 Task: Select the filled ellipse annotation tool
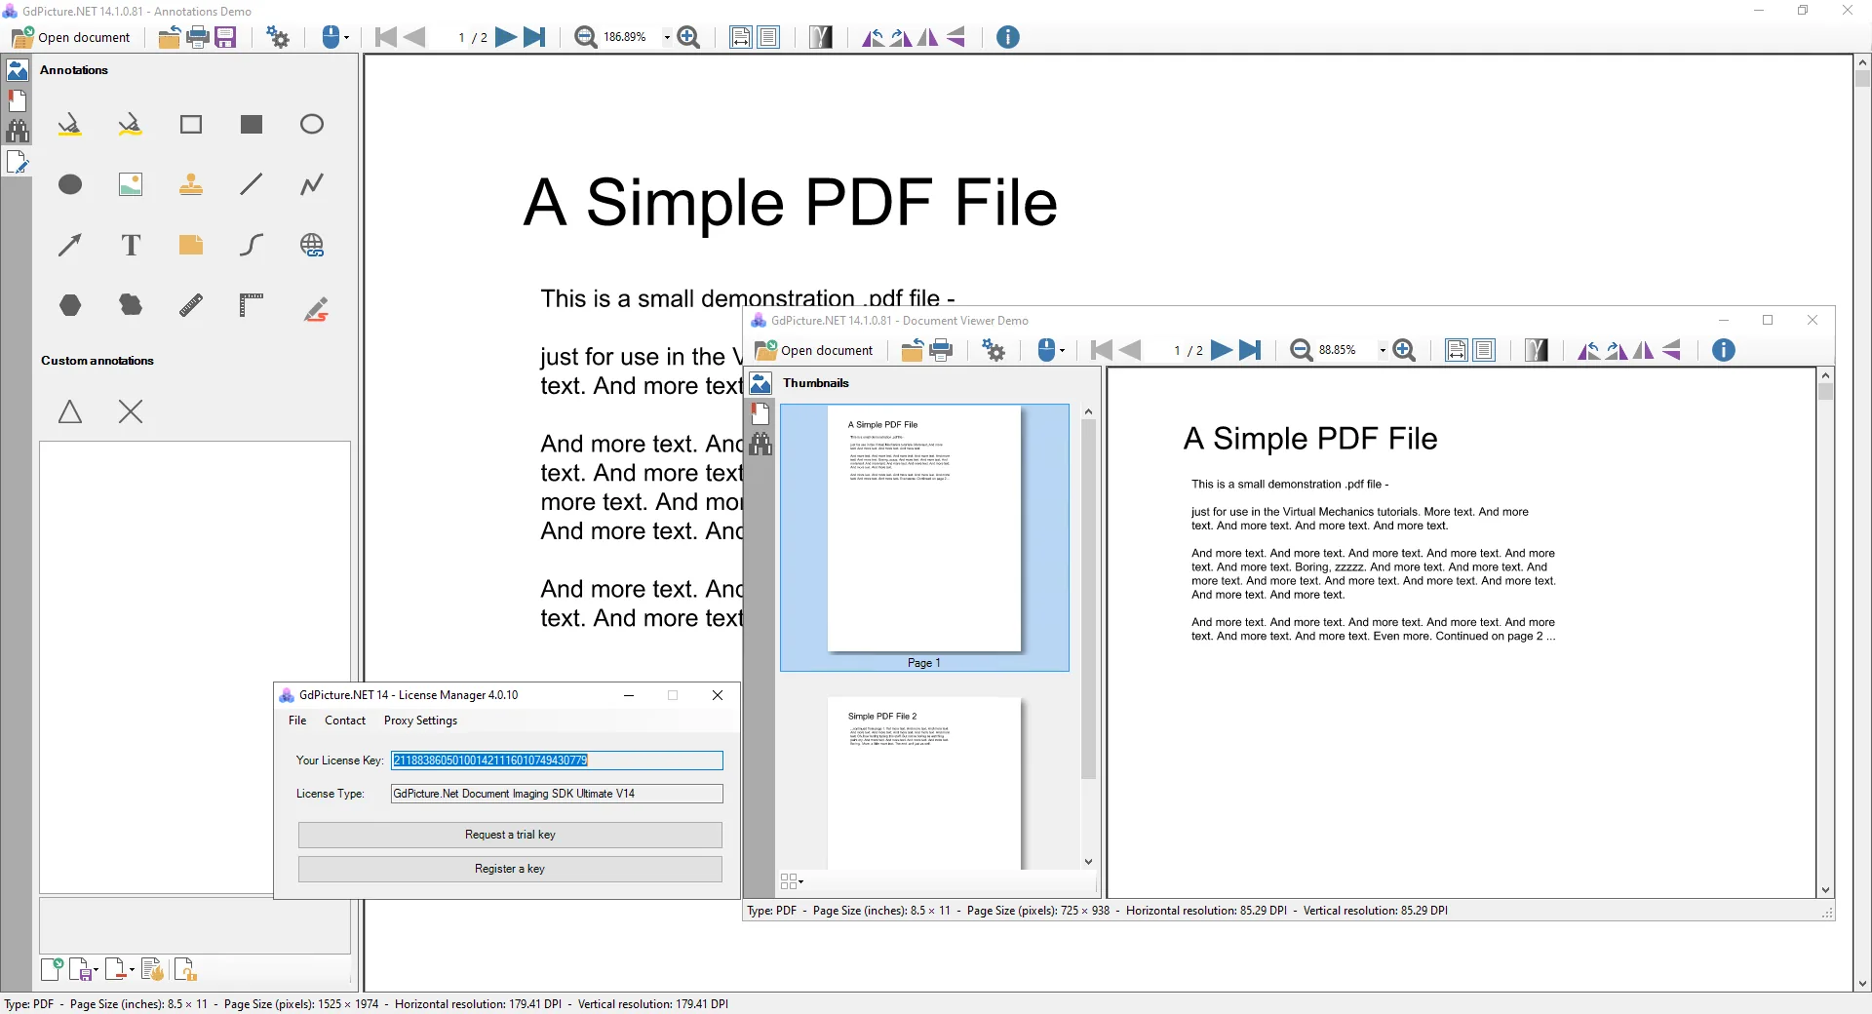point(70,184)
